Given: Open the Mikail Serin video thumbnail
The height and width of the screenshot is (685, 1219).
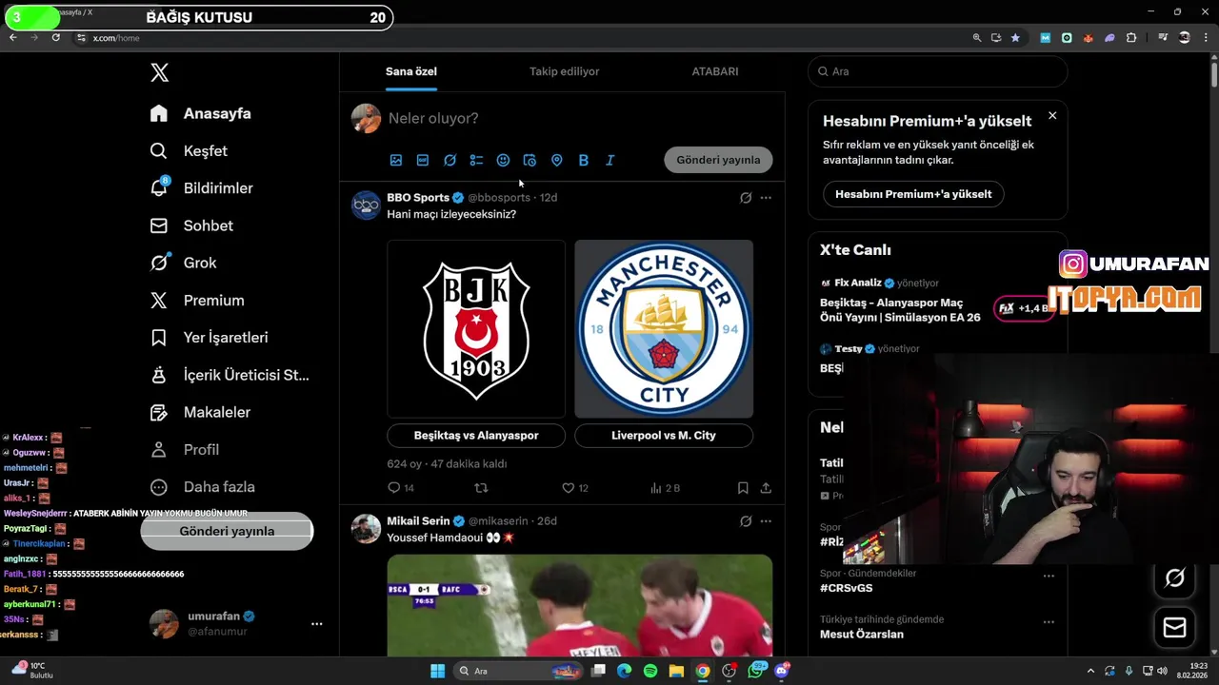Looking at the screenshot, I should pos(579,605).
